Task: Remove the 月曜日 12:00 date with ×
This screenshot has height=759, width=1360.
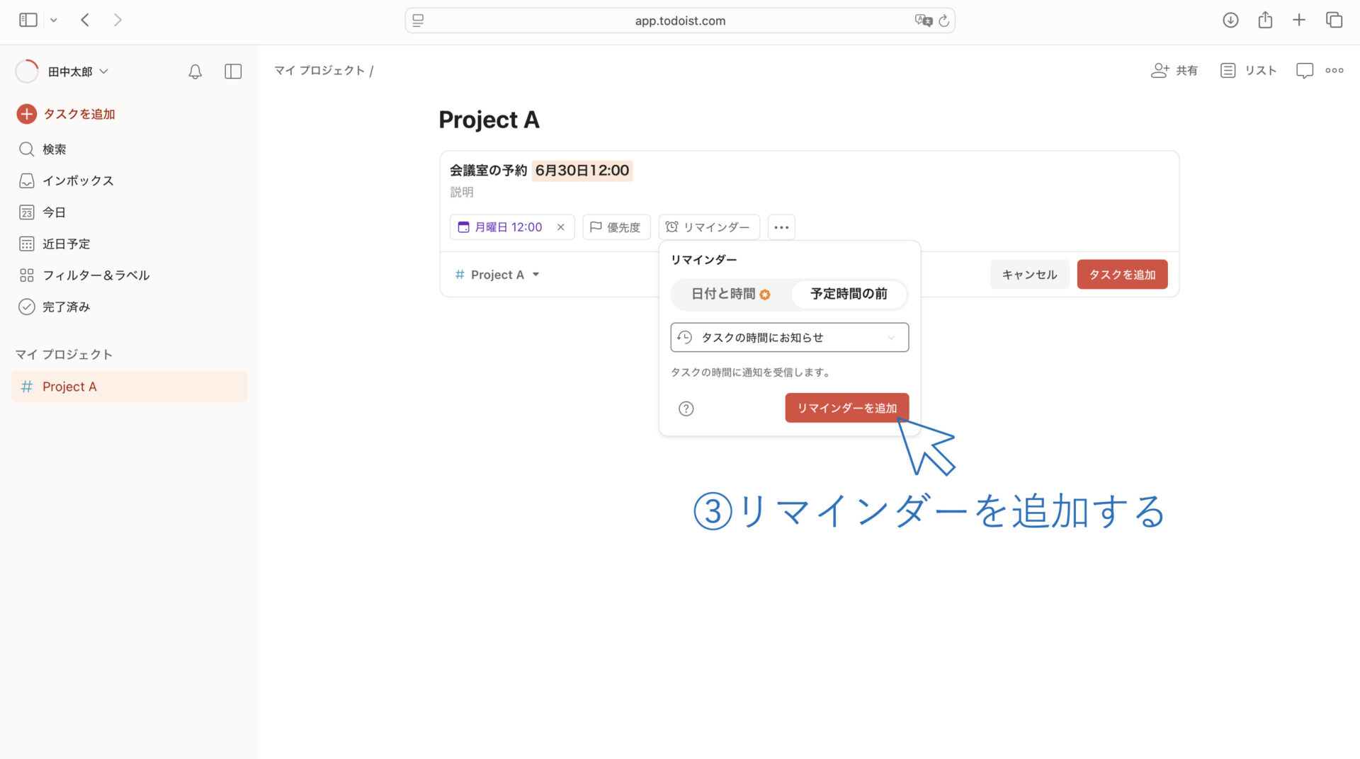Action: [x=560, y=227]
